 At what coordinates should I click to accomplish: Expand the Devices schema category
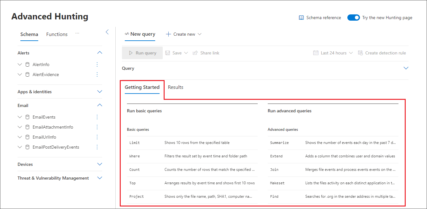tap(100, 164)
